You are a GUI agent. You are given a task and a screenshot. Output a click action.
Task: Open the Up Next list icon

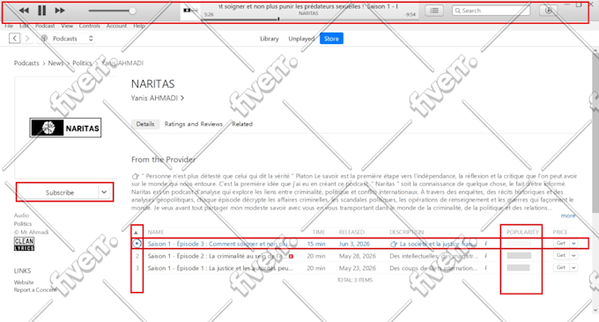tap(434, 11)
